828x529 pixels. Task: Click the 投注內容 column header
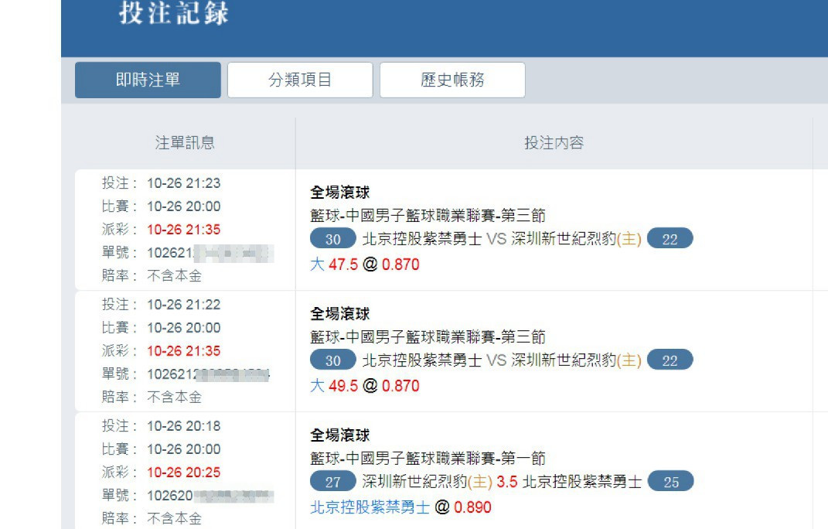point(554,142)
